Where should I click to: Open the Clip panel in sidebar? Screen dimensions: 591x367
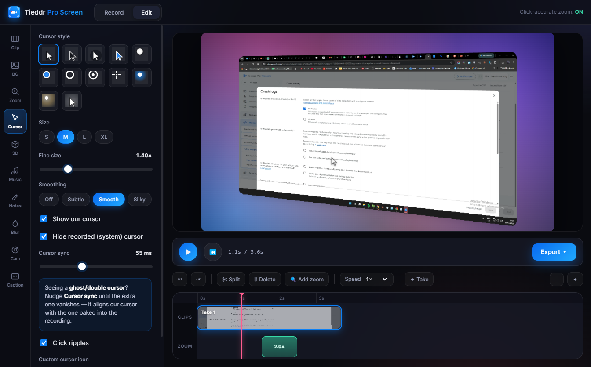(15, 42)
